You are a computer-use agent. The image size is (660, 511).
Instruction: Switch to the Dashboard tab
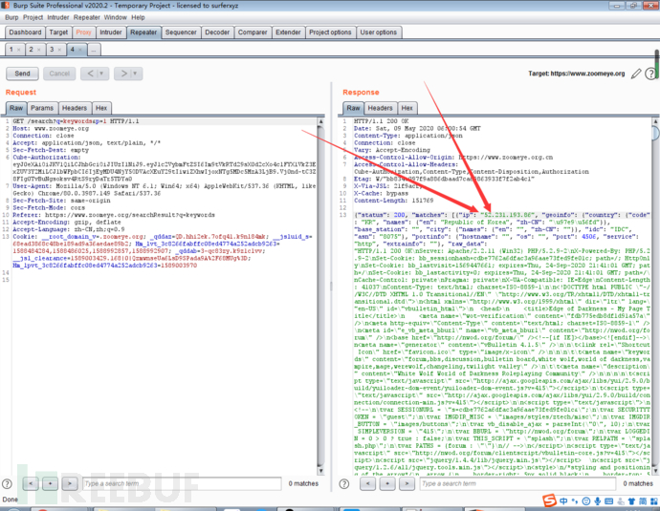click(x=25, y=32)
